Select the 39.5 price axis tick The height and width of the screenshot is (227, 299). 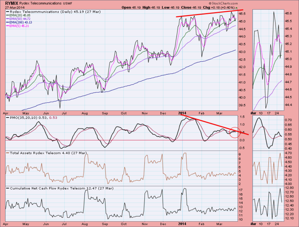242,105
